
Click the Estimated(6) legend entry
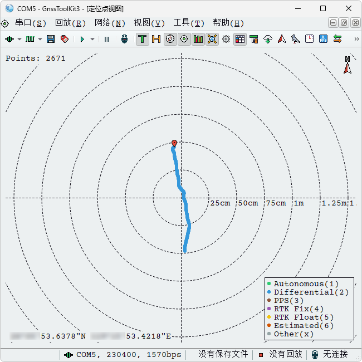(300, 326)
